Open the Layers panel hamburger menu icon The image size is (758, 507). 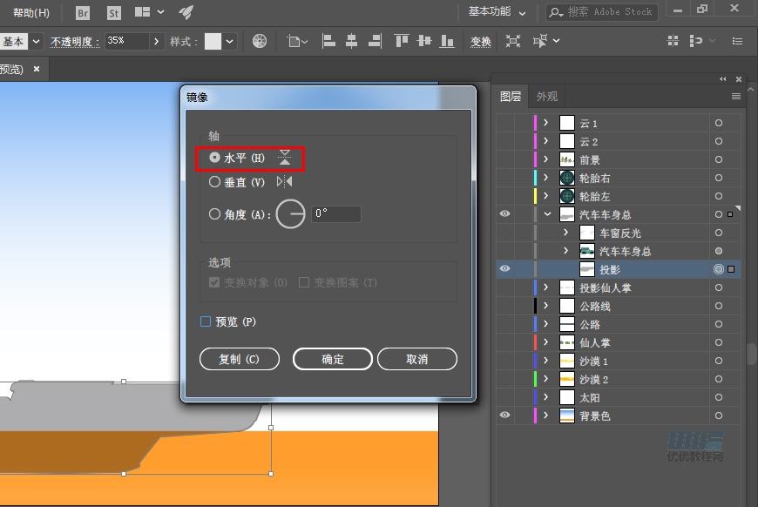(736, 96)
